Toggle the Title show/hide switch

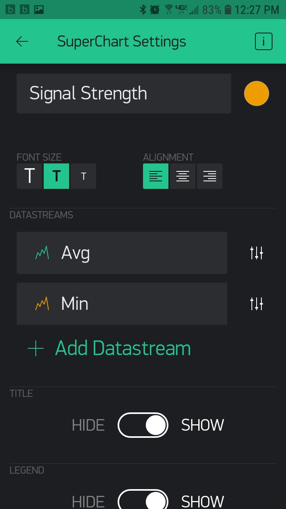pyautogui.click(x=143, y=425)
